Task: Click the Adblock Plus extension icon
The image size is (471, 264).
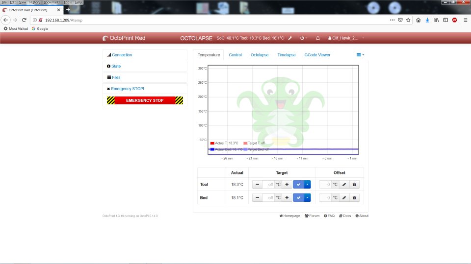Action: (454, 20)
